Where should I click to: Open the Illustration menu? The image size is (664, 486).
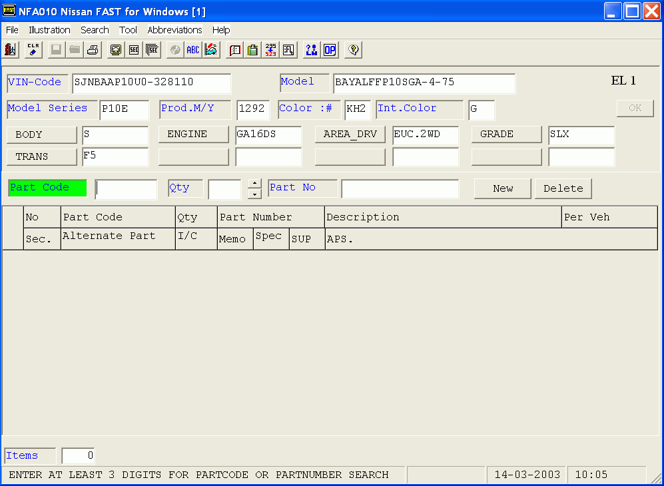click(49, 30)
